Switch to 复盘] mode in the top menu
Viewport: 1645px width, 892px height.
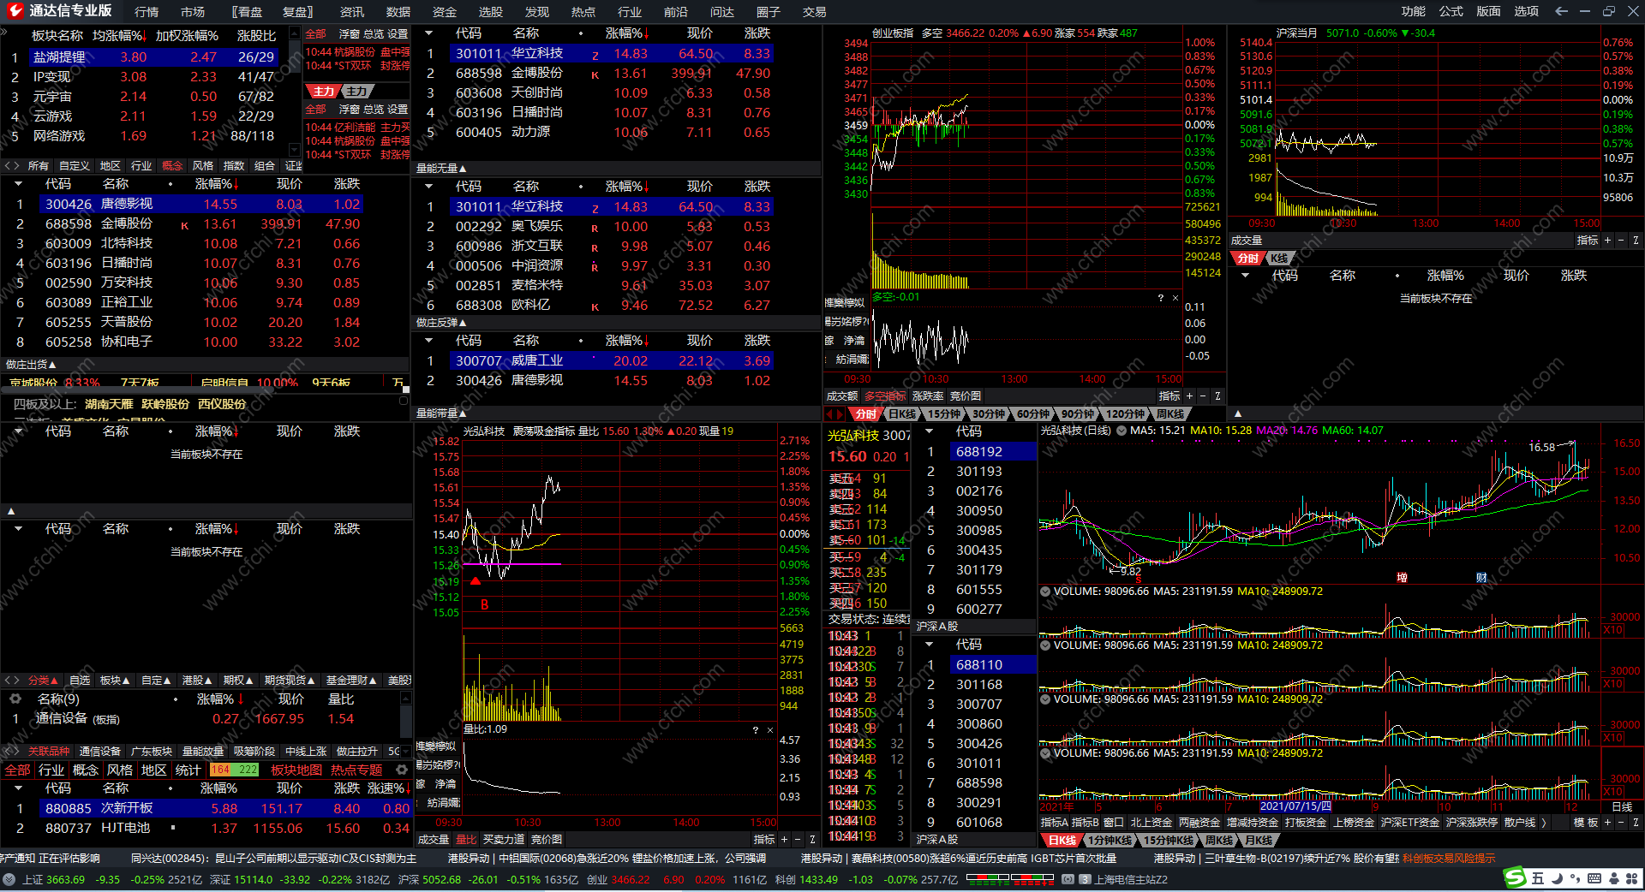point(297,12)
